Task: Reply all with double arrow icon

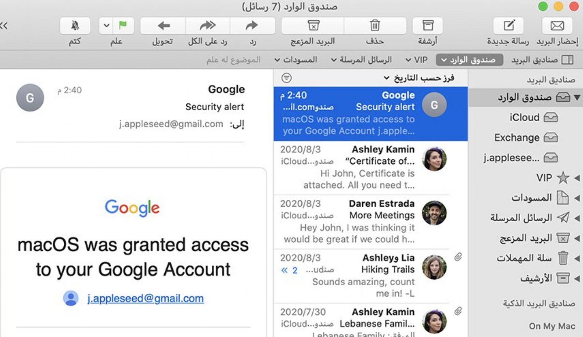Action: (208, 25)
